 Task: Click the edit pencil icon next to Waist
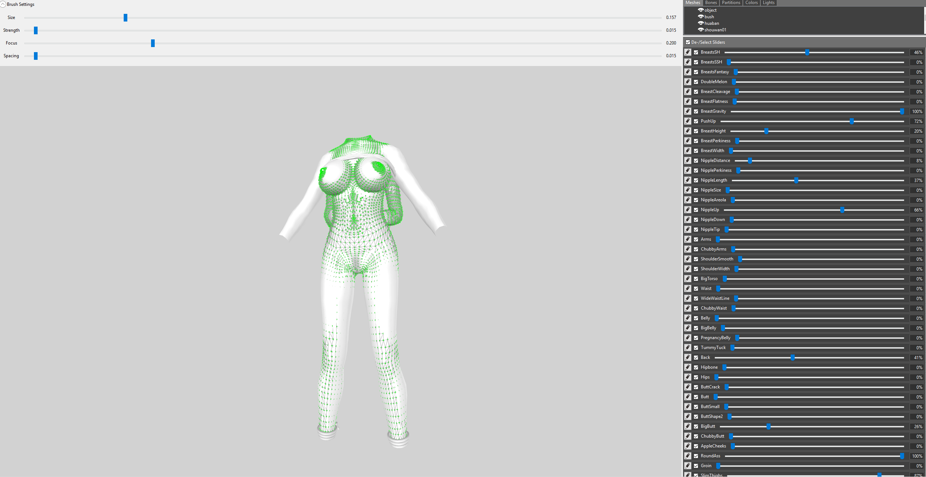[x=688, y=288]
